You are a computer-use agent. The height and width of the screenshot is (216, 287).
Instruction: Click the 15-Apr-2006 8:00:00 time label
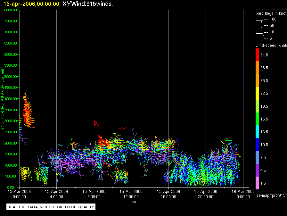(x=94, y=194)
